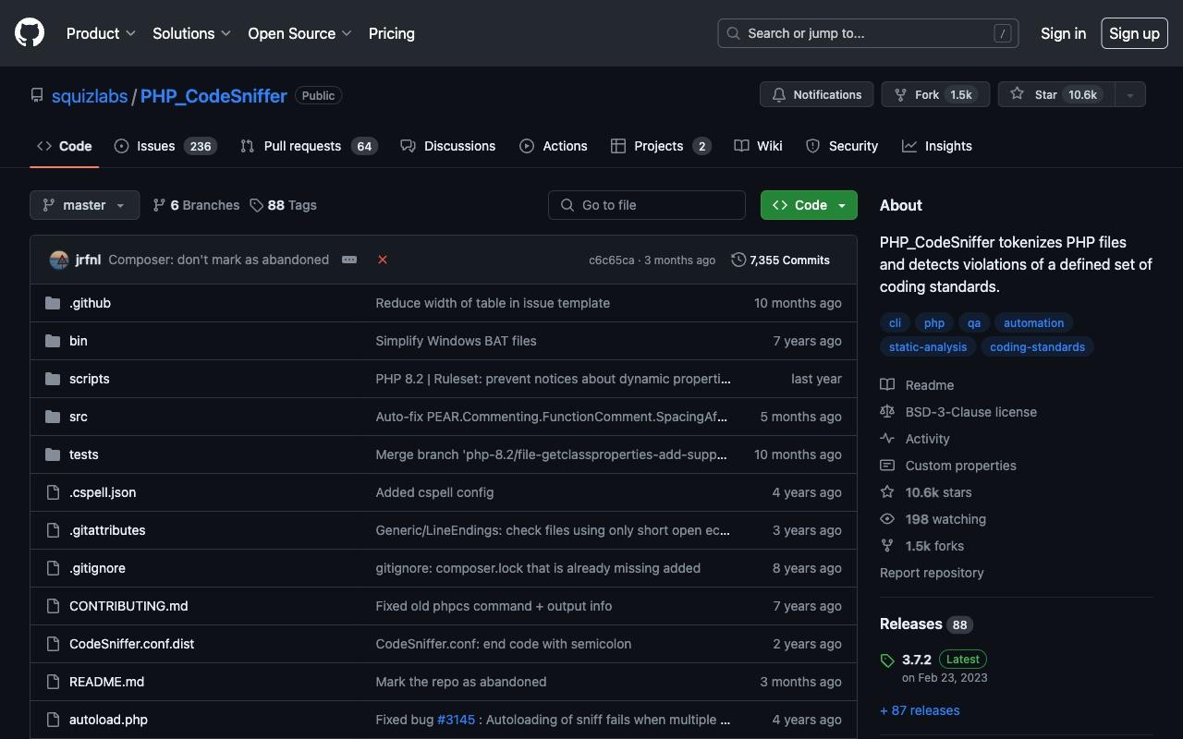Open the Wiki tab
1183x739 pixels.
coord(758,146)
